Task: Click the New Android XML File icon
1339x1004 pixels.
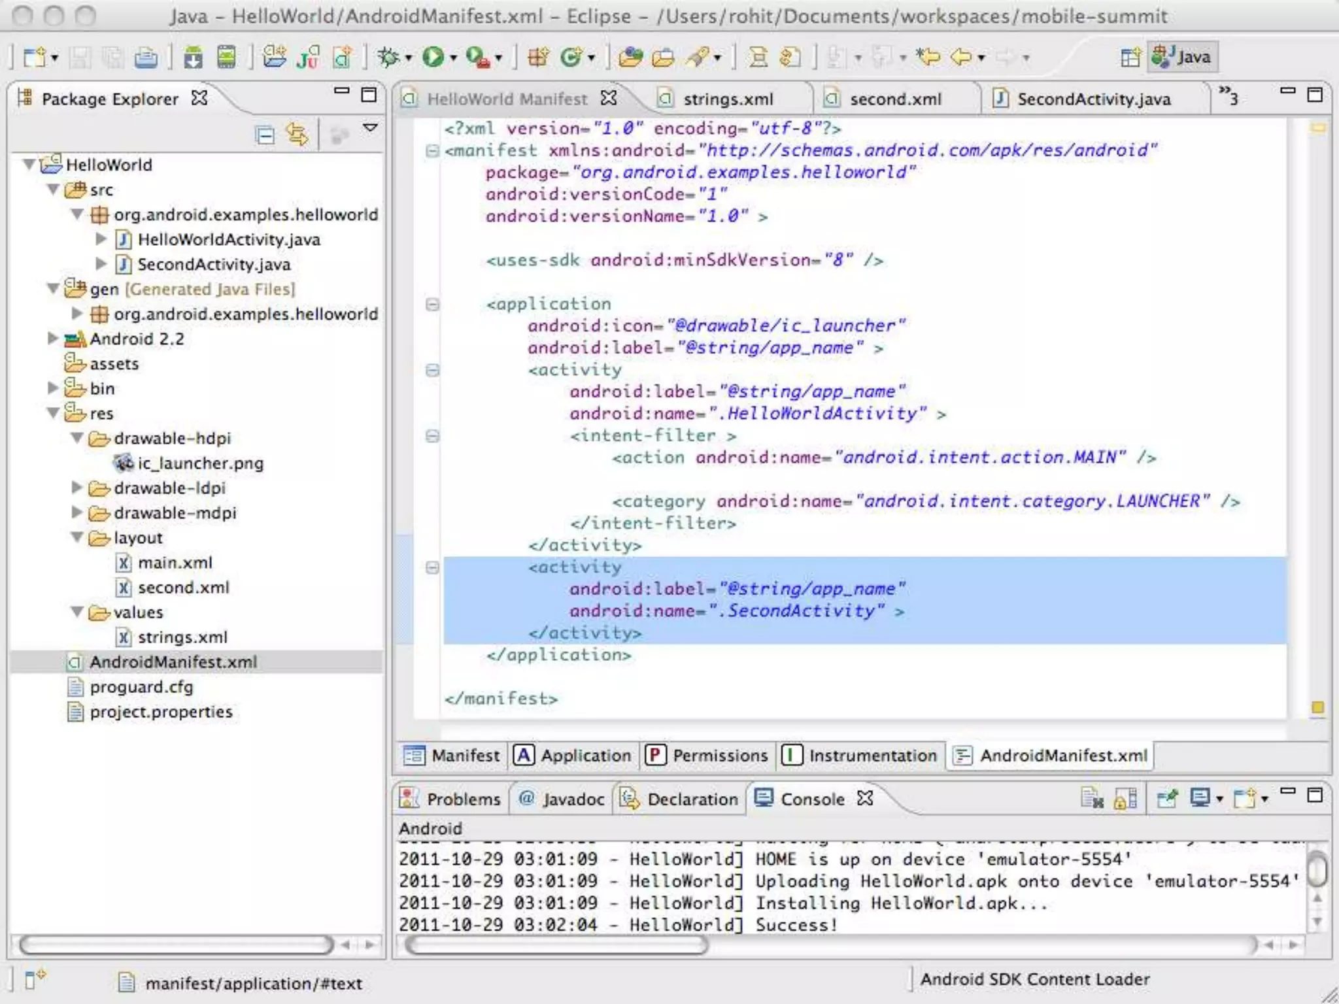Action: pos(342,58)
